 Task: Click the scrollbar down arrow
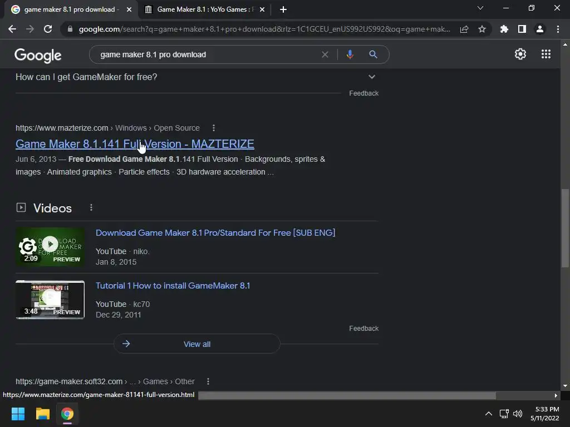tap(565, 386)
